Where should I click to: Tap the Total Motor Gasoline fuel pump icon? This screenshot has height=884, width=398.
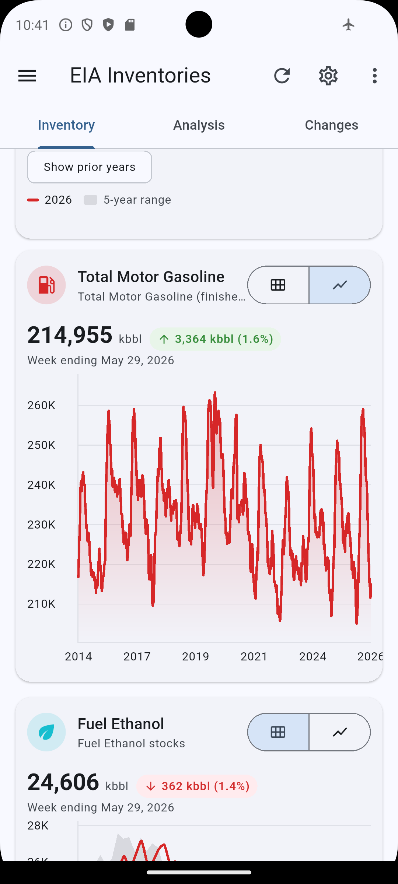click(x=46, y=285)
